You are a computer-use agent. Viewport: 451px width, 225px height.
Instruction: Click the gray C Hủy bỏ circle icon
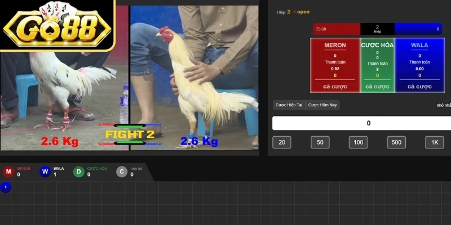pos(122,172)
